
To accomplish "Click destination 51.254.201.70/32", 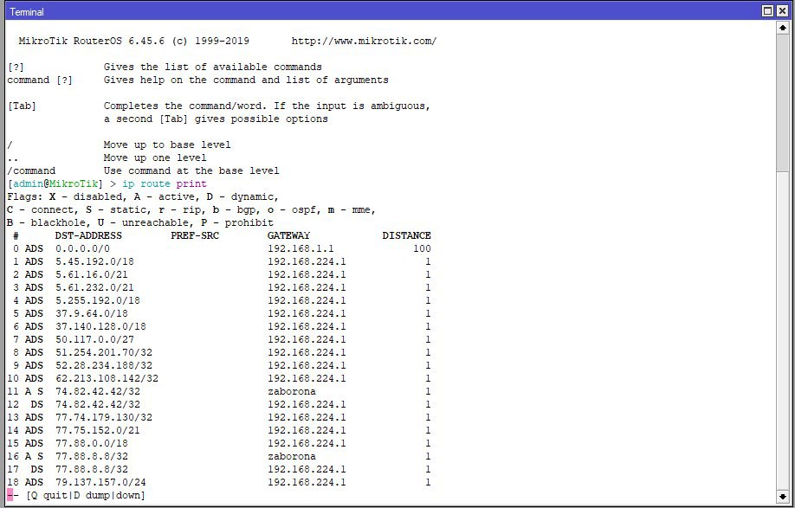I will (103, 352).
